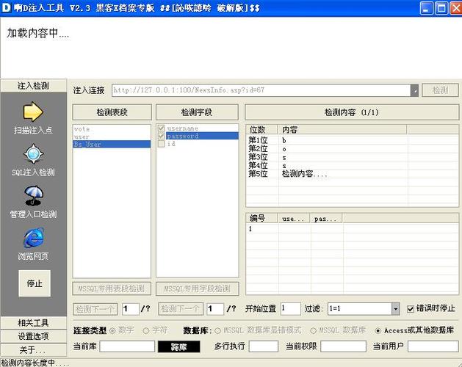Toggle the password field checkbox
Screen dimensions: 462x367
[162, 136]
